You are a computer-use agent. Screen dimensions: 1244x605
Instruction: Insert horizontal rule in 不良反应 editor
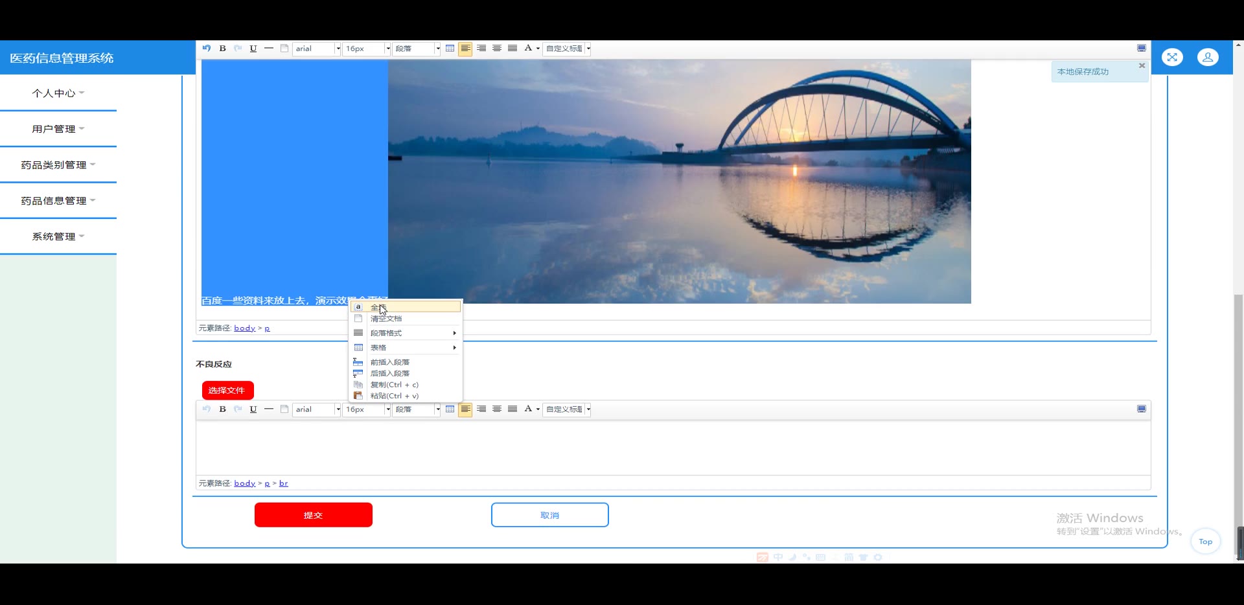269,409
